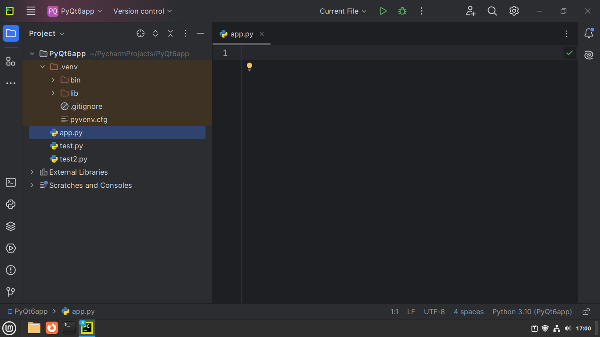This screenshot has height=337, width=600.
Task: Run the current file
Action: point(383,11)
